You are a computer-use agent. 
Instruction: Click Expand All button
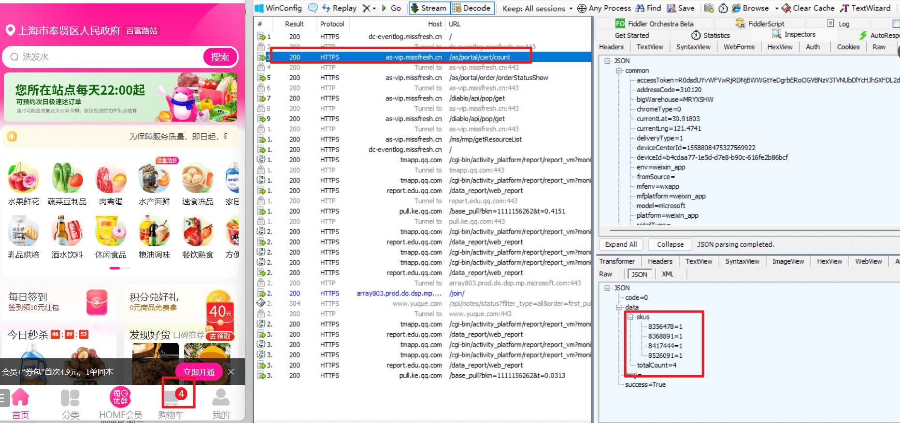coord(621,244)
